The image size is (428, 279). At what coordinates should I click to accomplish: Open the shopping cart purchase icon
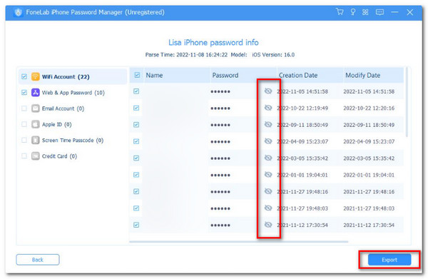tap(340, 11)
